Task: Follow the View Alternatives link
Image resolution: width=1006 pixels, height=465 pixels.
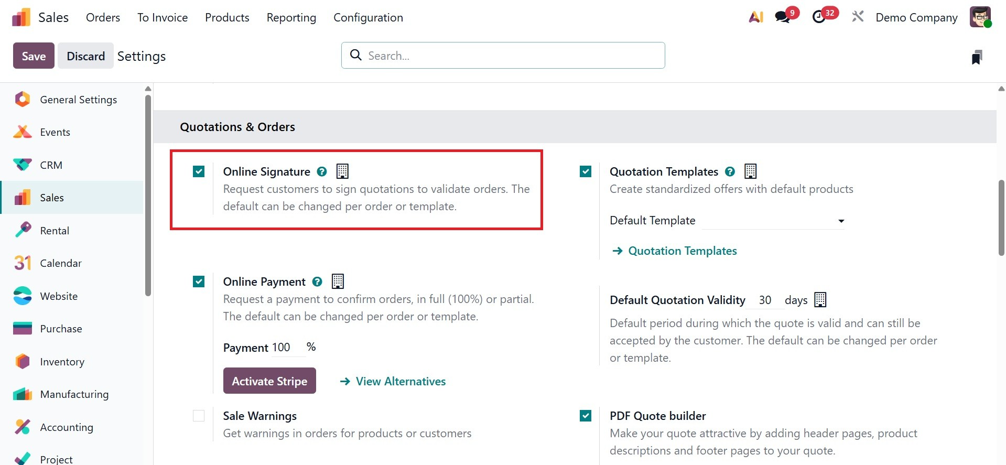Action: point(401,381)
